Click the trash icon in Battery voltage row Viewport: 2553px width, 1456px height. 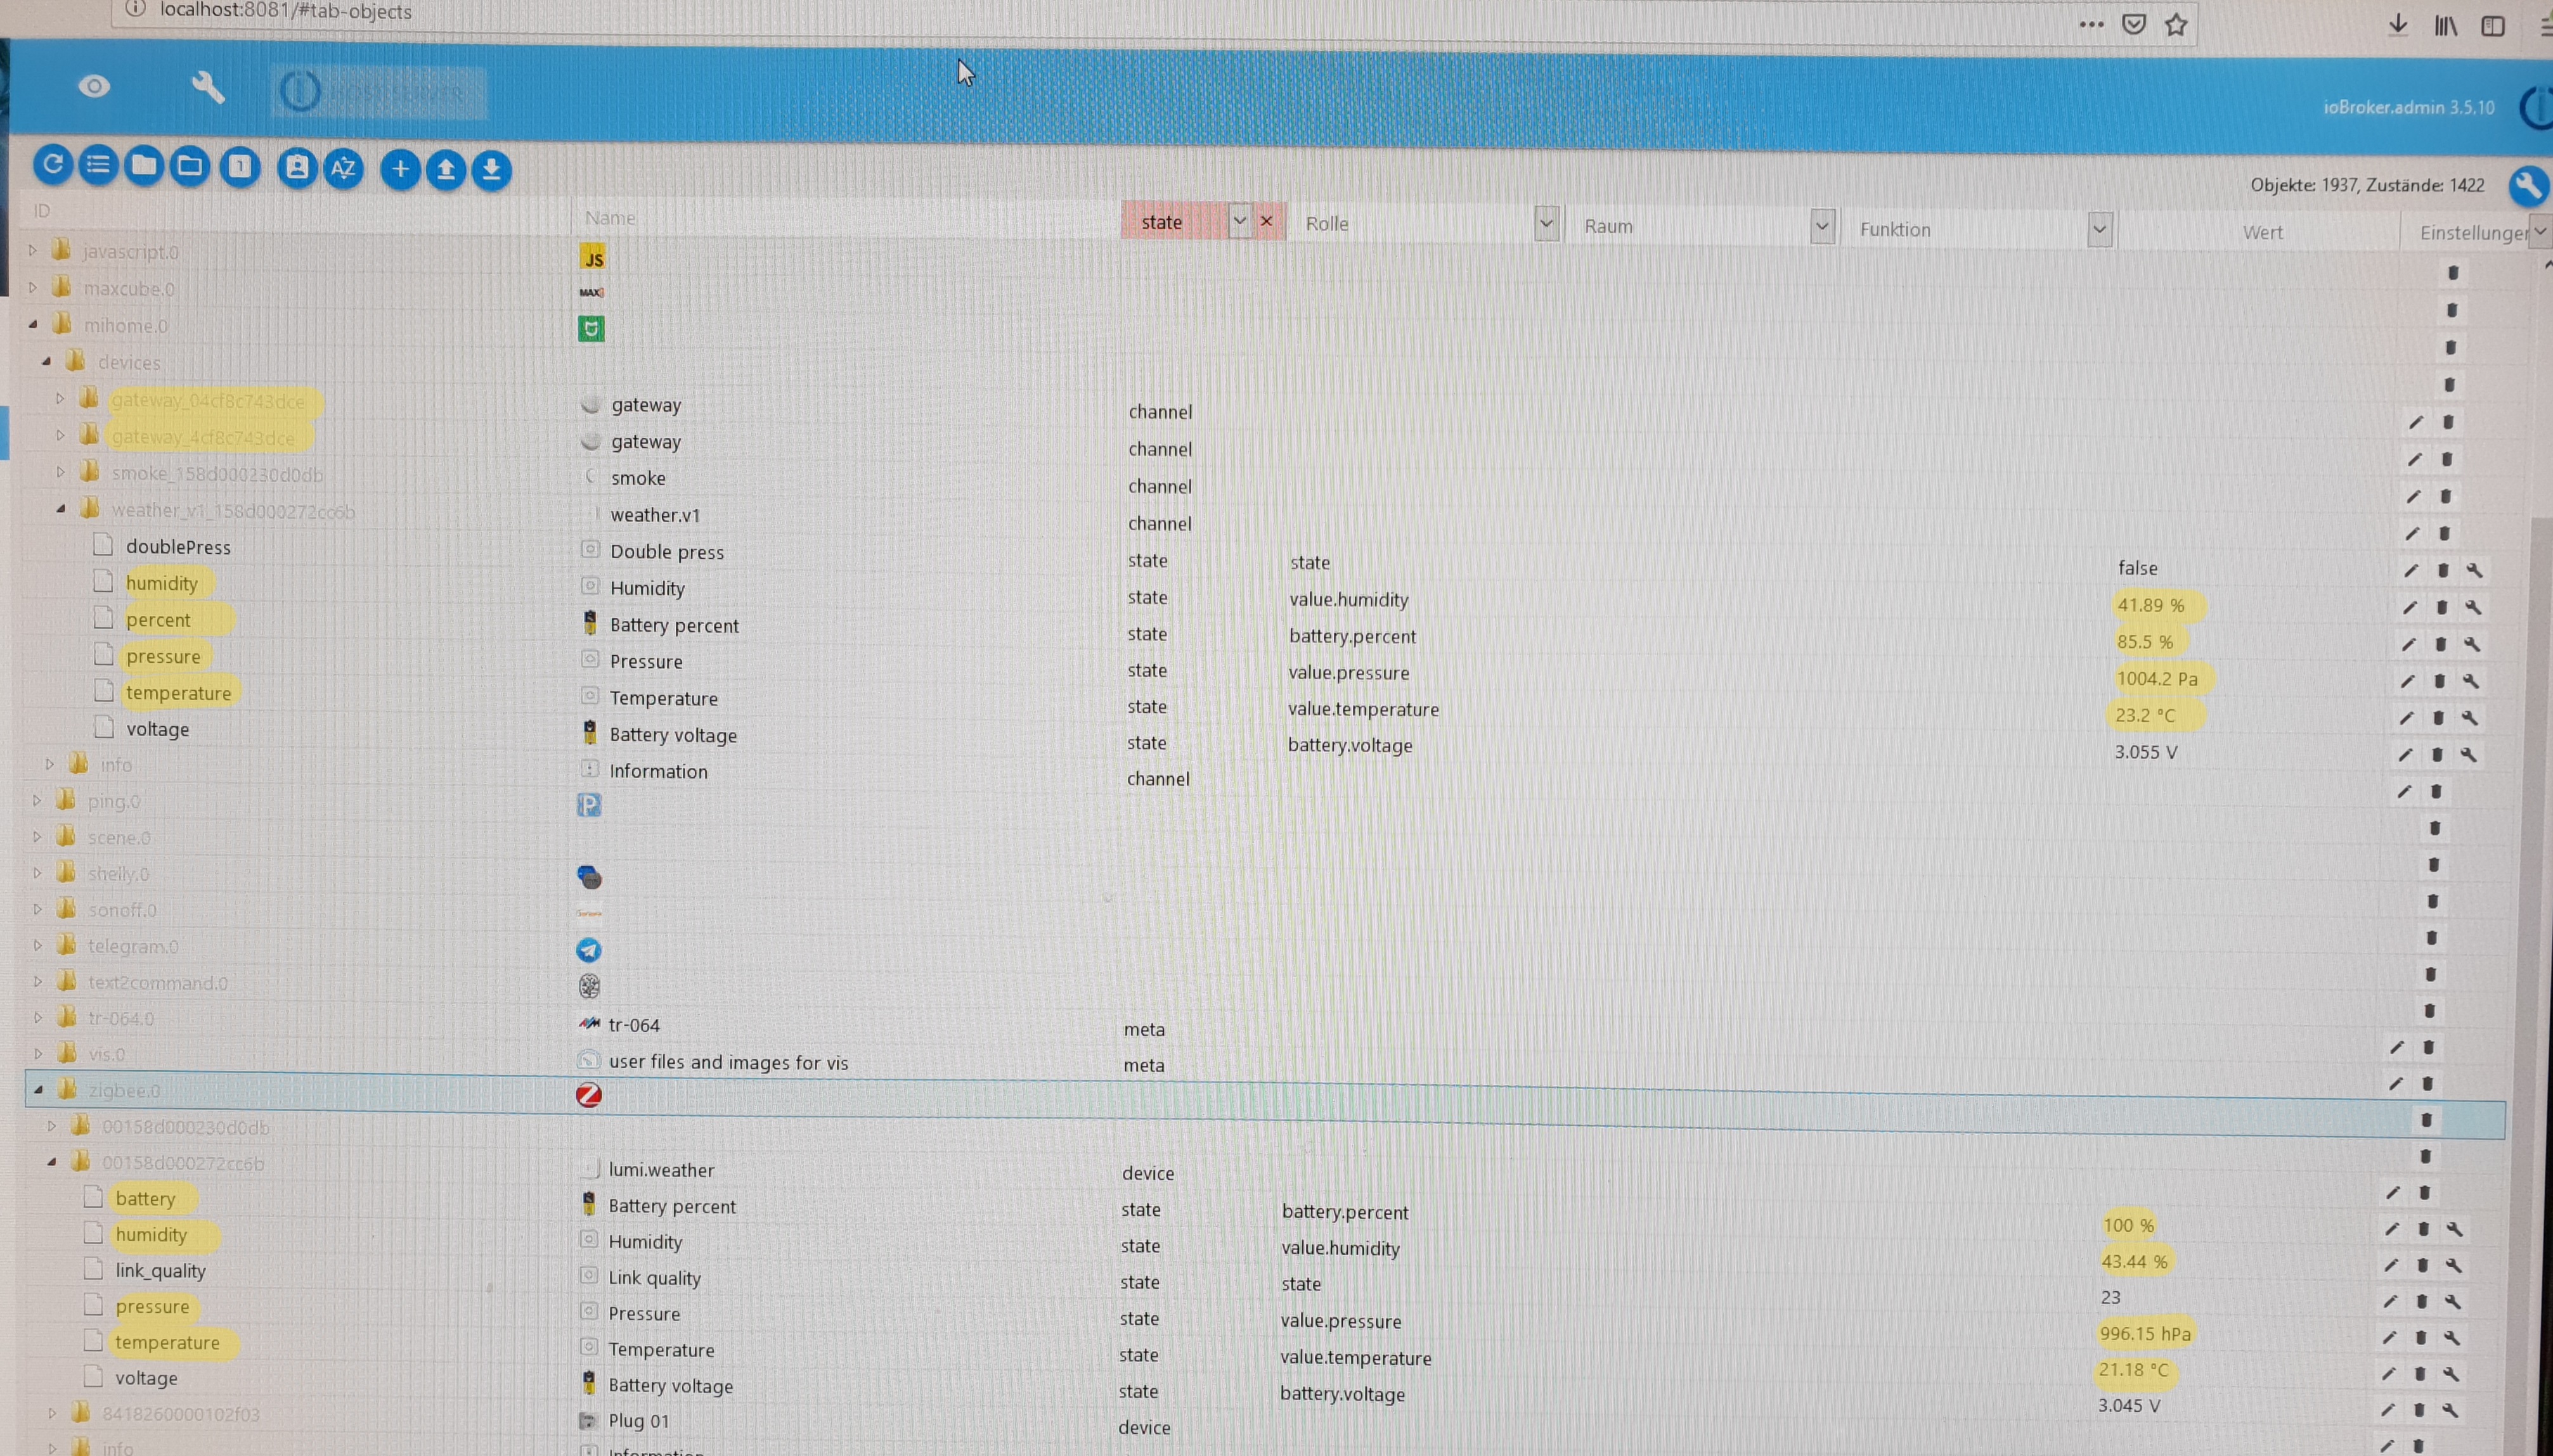[2437, 754]
